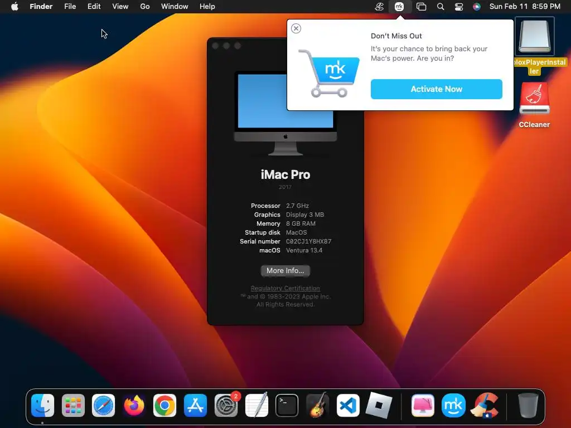Click the Ventura 13.4 macOS version text
Image resolution: width=571 pixels, height=428 pixels.
pos(304,250)
